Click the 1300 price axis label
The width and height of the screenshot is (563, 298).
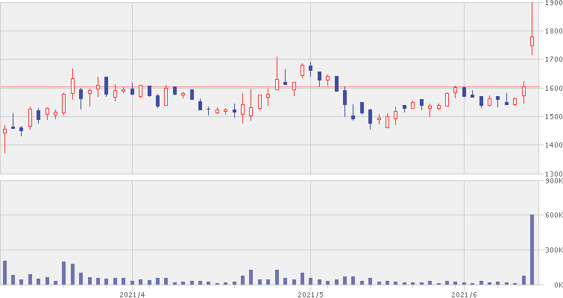[553, 173]
